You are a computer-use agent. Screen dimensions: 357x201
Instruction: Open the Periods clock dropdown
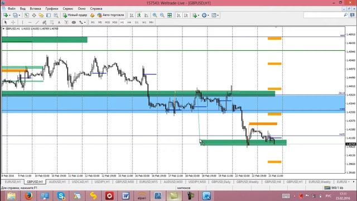[205, 15]
